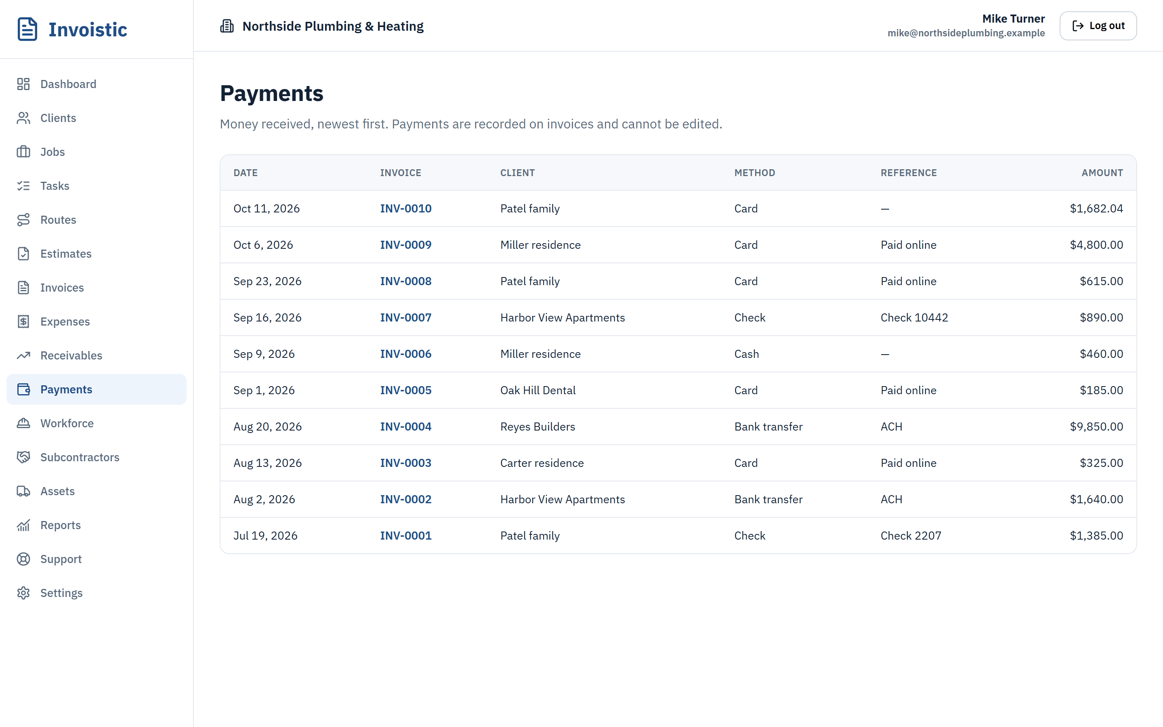Click the Subcontractors handshake icon

[x=23, y=457]
